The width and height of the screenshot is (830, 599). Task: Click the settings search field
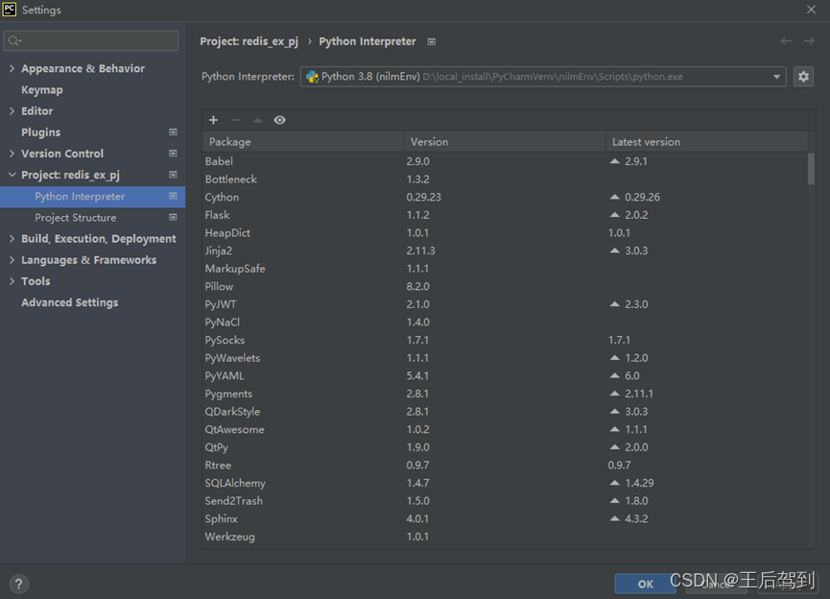click(x=91, y=40)
